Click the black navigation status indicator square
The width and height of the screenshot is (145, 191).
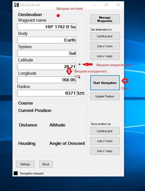tap(16, 173)
